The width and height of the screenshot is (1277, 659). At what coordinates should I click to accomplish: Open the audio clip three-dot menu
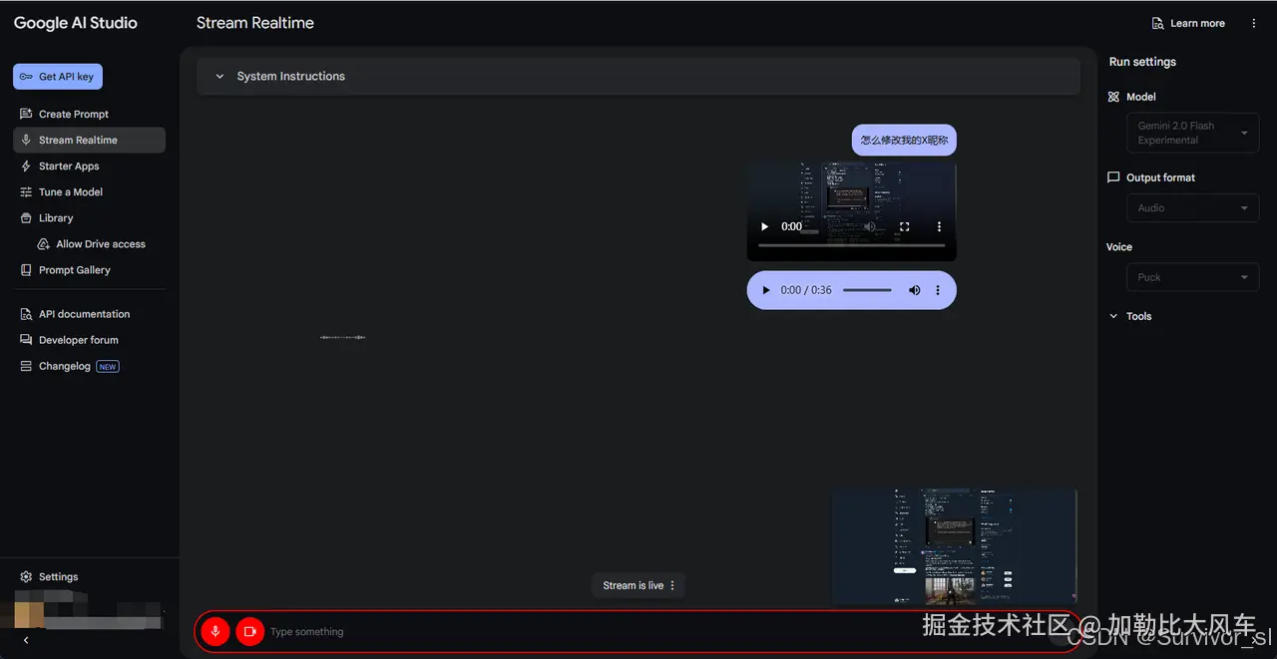coord(938,290)
